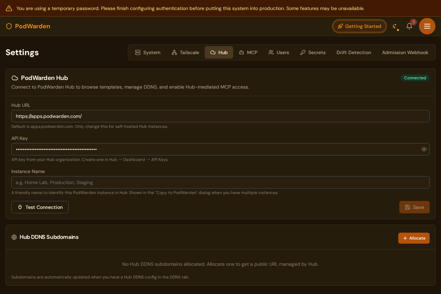Click the globe icon beside Hub DDNS Subdomains
The height and width of the screenshot is (294, 441).
14,237
